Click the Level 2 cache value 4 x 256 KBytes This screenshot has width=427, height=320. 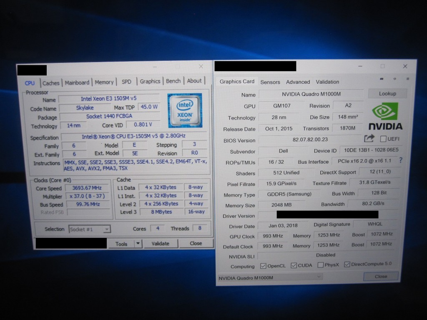click(x=161, y=203)
